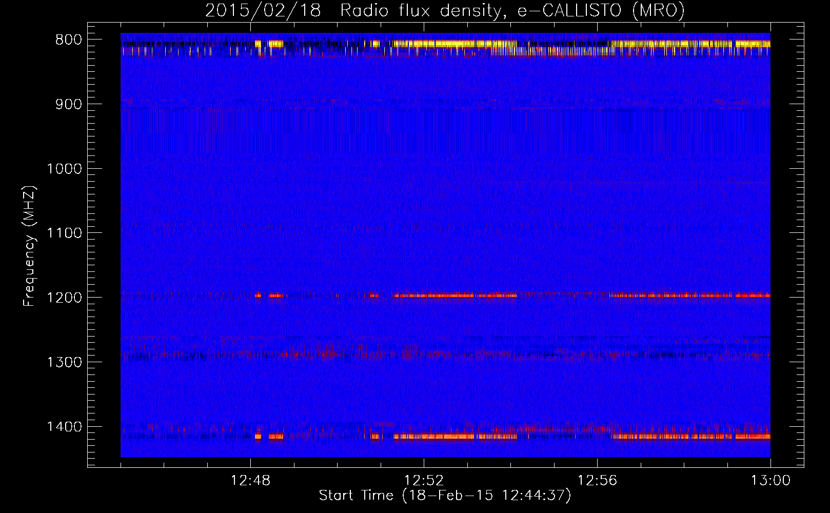
Task: Click the 1100 frequency tick label
Action: click(64, 233)
